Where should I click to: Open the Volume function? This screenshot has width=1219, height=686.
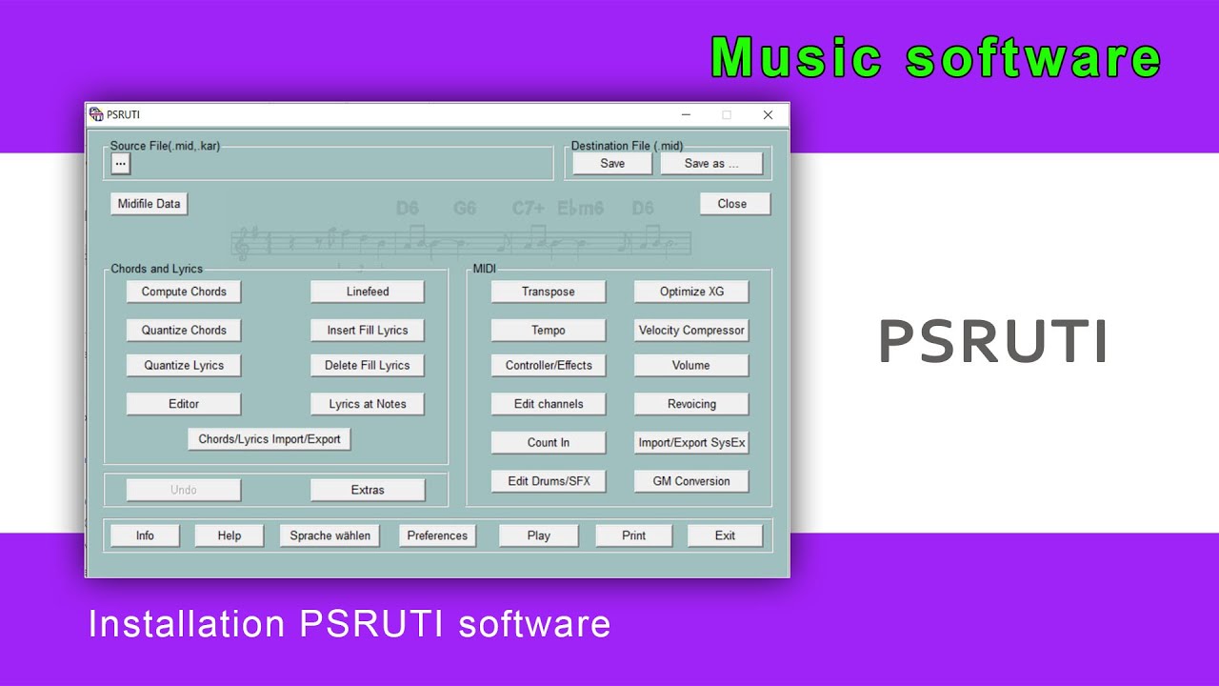tap(691, 366)
